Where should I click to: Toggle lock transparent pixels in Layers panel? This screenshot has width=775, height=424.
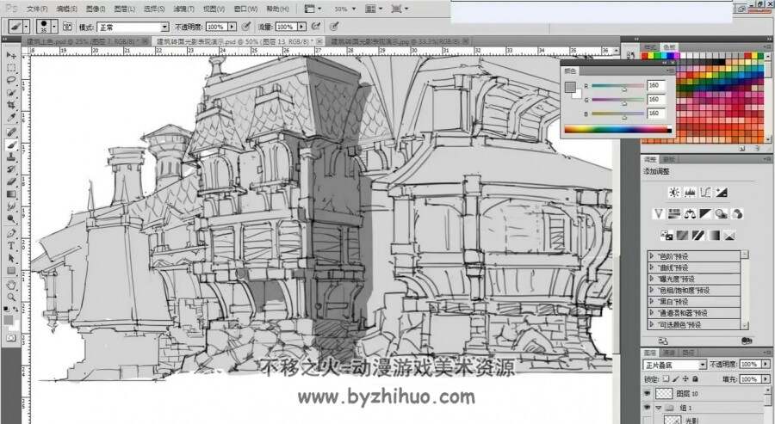pos(666,379)
